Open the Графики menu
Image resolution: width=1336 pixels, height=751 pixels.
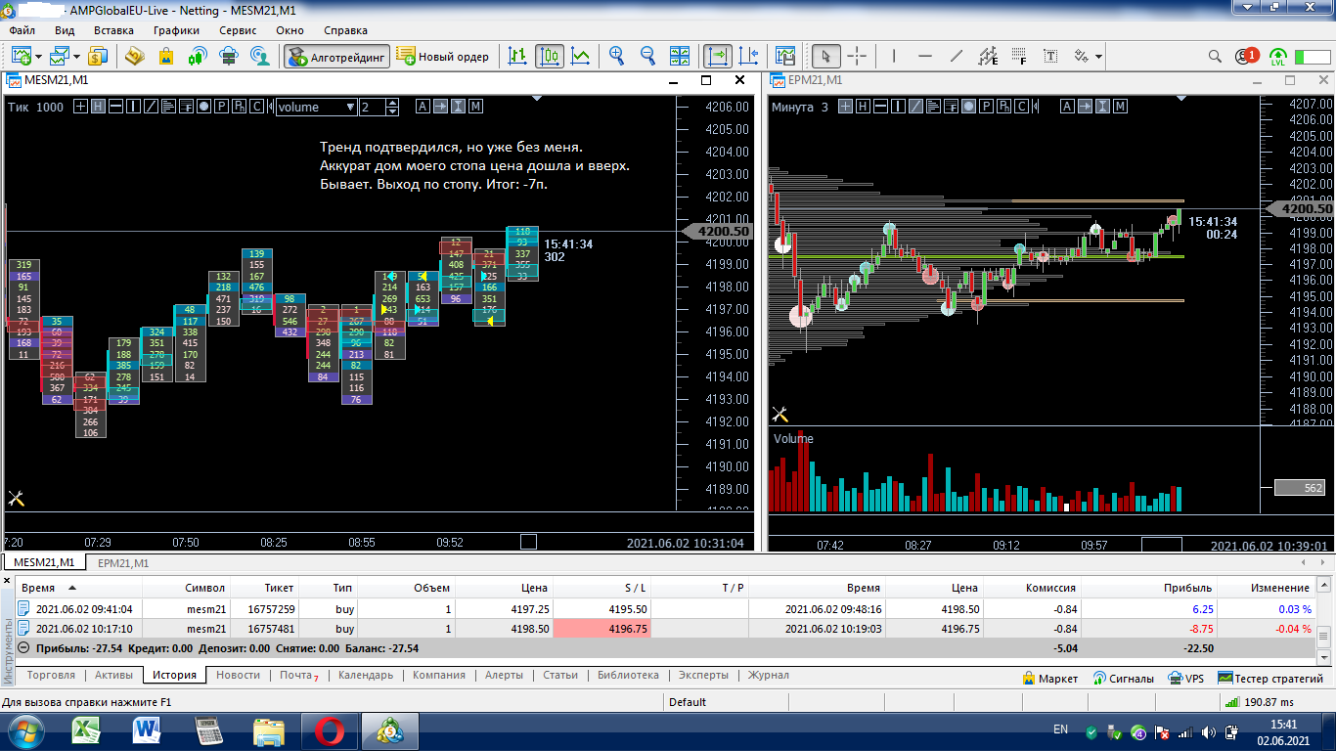(176, 30)
